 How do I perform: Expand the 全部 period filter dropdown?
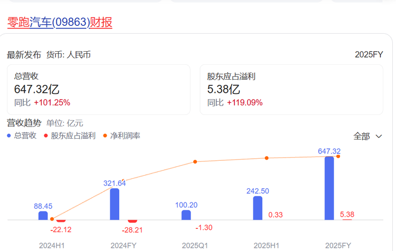pos(367,136)
